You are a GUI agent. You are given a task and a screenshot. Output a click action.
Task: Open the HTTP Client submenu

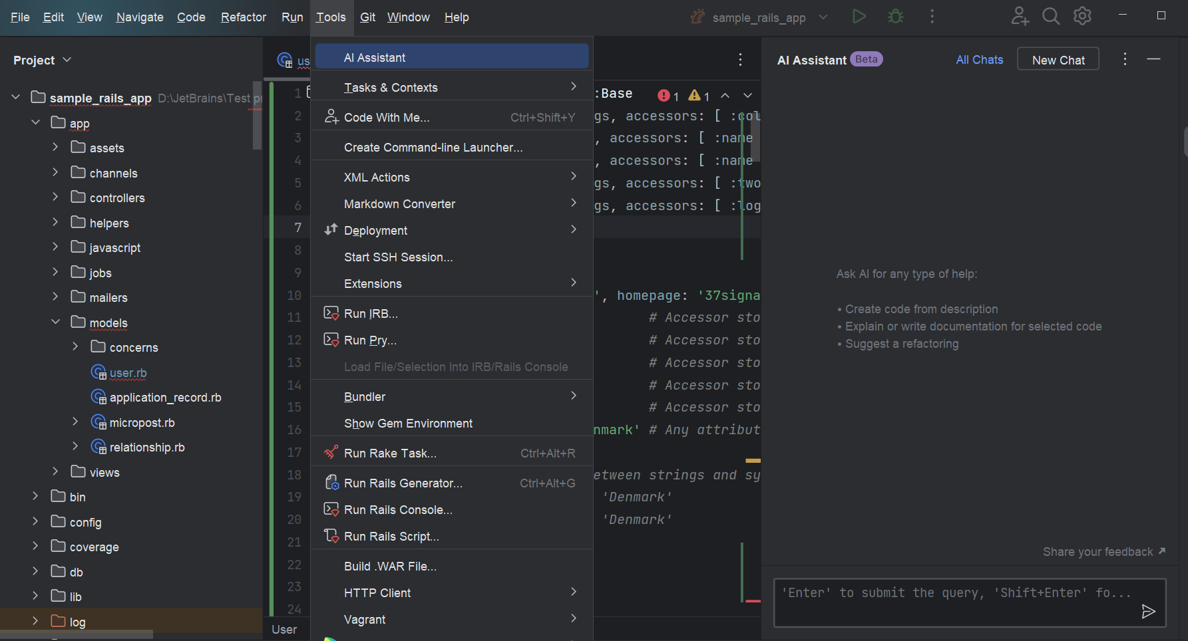452,592
